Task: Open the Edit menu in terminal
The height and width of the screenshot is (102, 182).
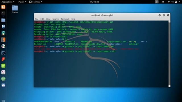Action: 42,19
